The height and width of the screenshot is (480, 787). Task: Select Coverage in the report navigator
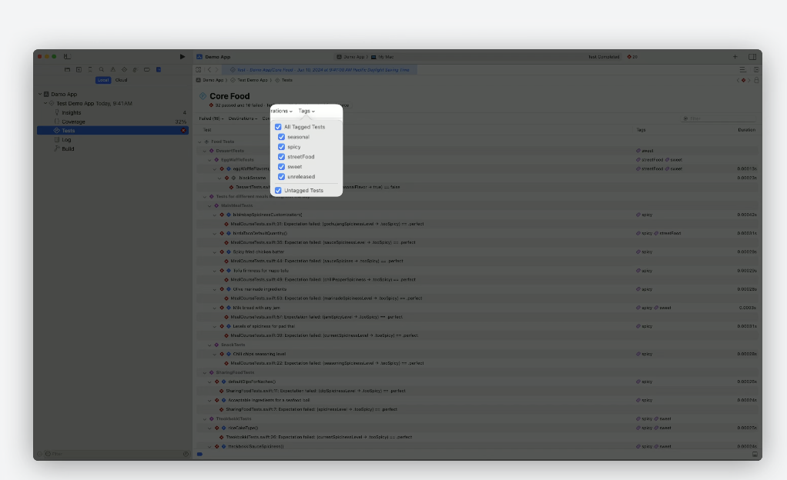113,122
